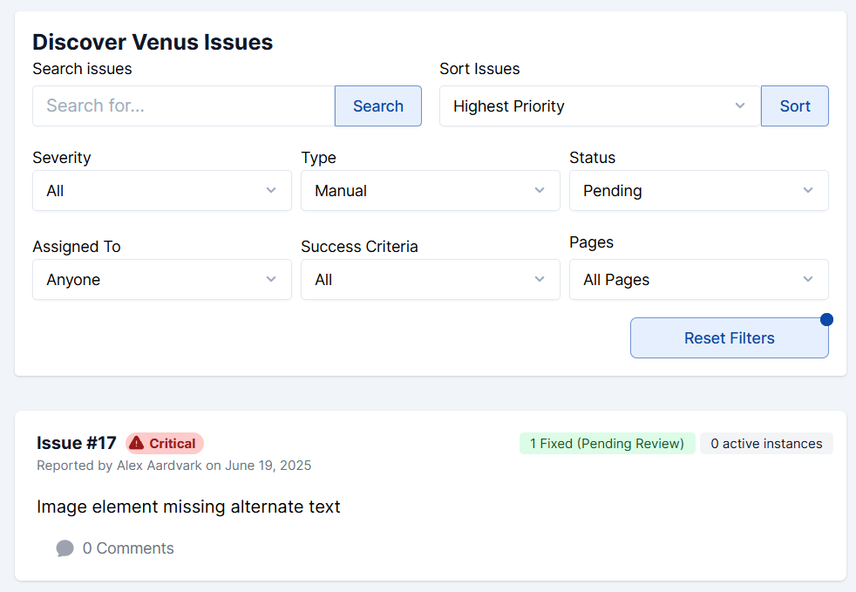This screenshot has width=856, height=592.
Task: Click the Critical warning triangle icon
Action: [137, 444]
